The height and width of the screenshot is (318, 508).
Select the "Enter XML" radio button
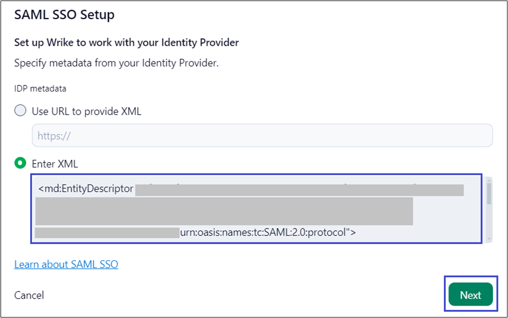(20, 164)
